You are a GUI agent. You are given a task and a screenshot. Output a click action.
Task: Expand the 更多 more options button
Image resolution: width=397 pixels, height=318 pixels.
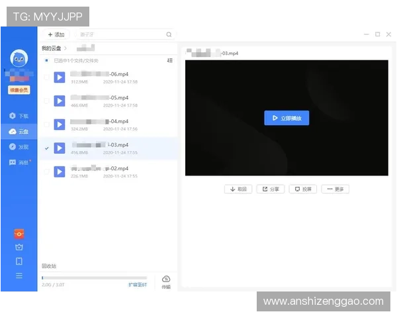(335, 189)
